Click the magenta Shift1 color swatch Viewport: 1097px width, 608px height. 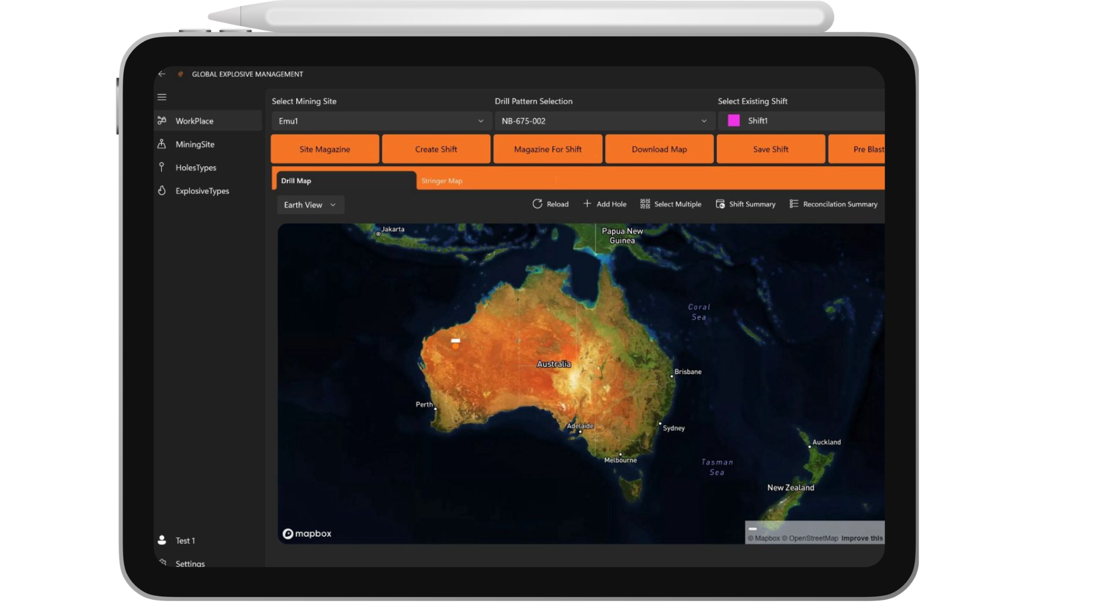click(733, 121)
